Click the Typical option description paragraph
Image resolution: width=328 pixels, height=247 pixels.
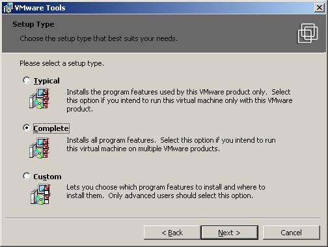click(x=180, y=100)
